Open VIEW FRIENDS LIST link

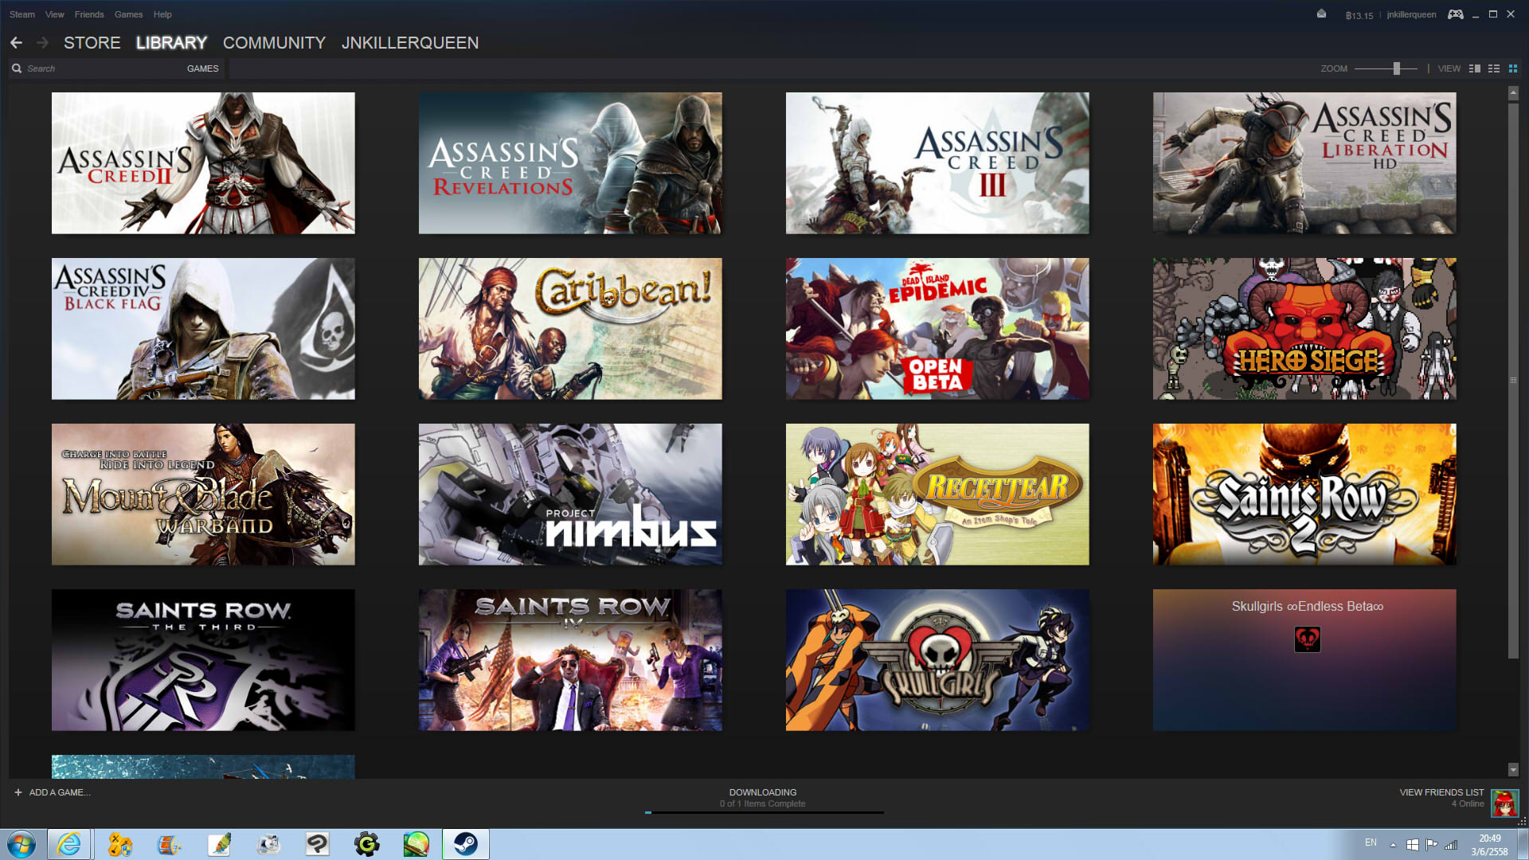[x=1441, y=792]
